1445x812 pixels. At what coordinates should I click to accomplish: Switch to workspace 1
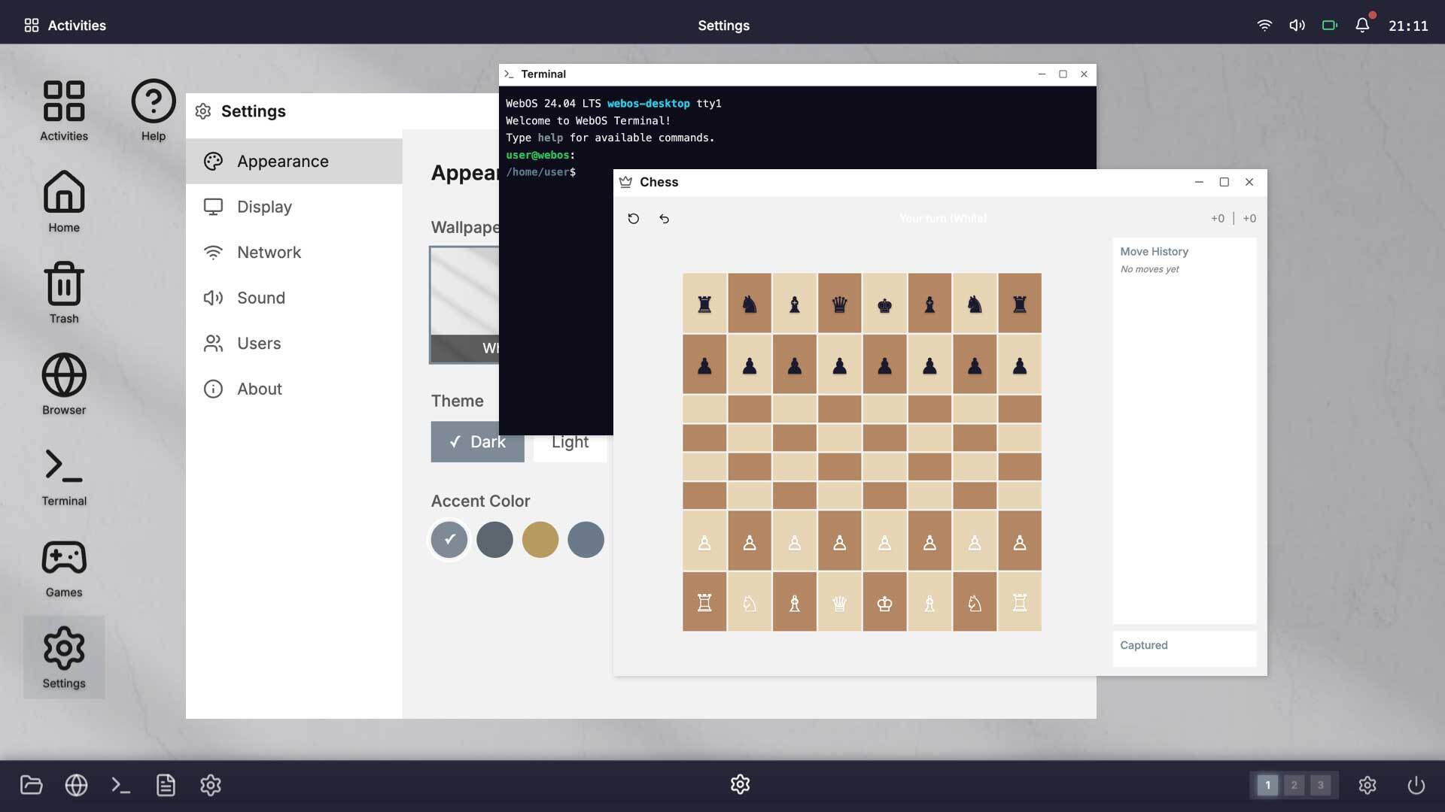[x=1267, y=785]
